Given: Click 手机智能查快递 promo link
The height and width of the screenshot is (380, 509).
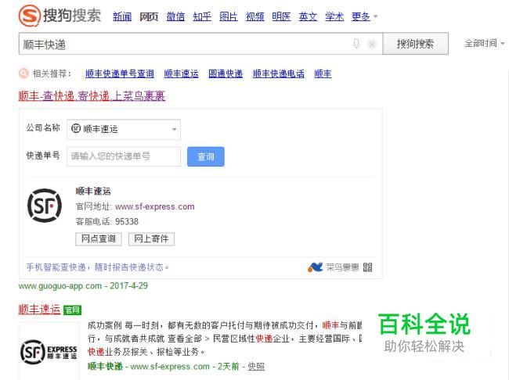Looking at the screenshot, I should (98, 267).
